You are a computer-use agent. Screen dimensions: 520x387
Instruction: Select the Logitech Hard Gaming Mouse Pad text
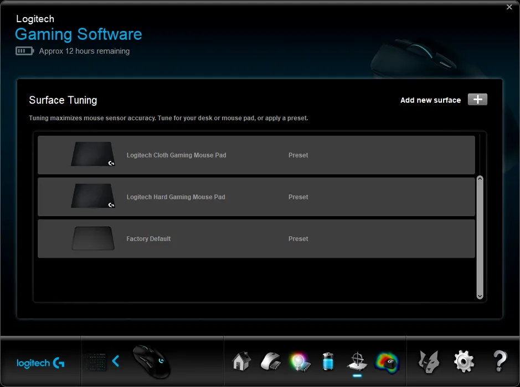(x=176, y=197)
